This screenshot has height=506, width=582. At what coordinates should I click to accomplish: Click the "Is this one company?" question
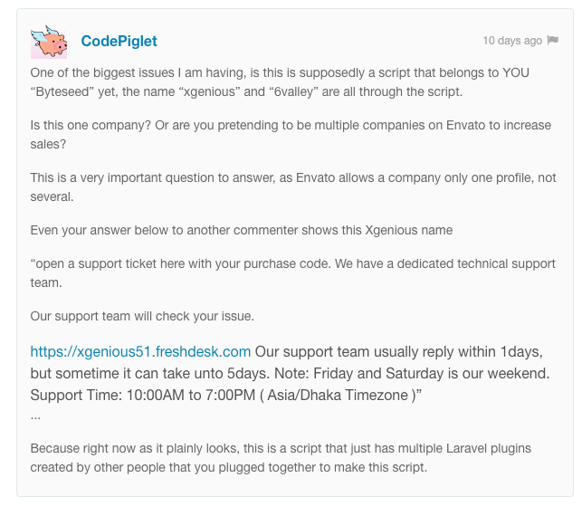(91, 125)
